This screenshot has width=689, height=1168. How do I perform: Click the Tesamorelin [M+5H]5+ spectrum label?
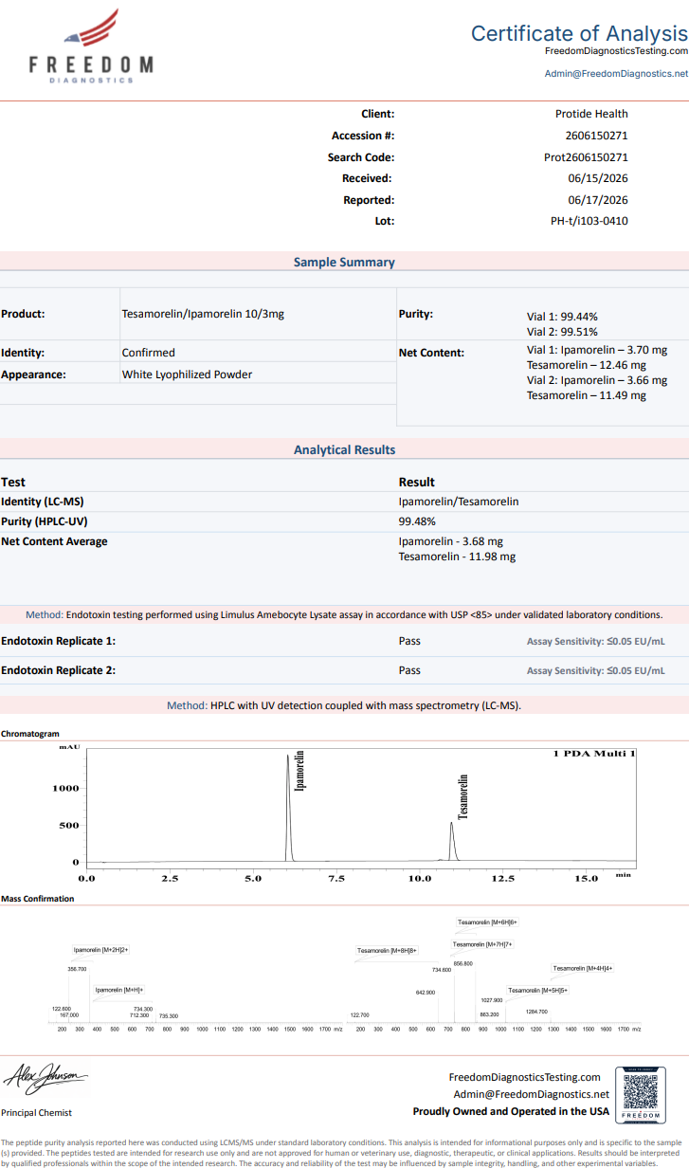[537, 990]
